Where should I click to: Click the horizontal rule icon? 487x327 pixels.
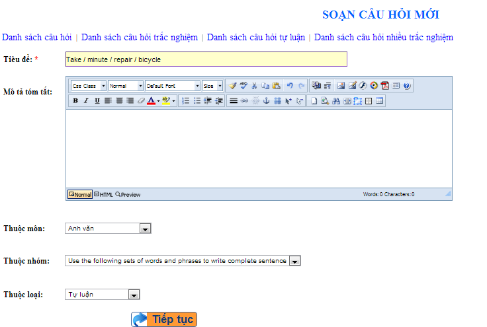pos(234,100)
